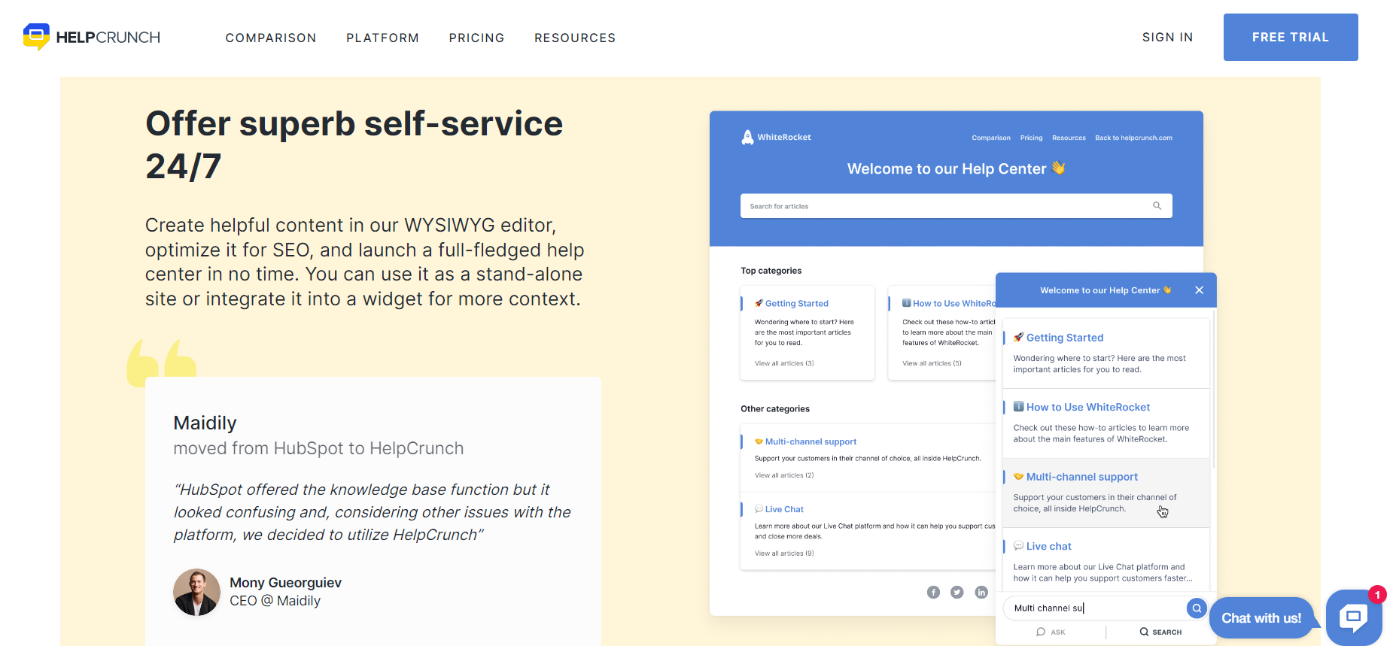Close the Help Center widget
This screenshot has width=1399, height=646.
(1200, 290)
